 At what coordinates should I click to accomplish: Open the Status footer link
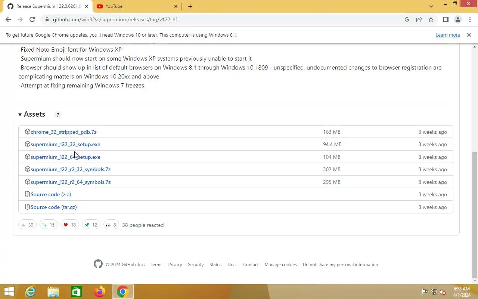click(215, 265)
